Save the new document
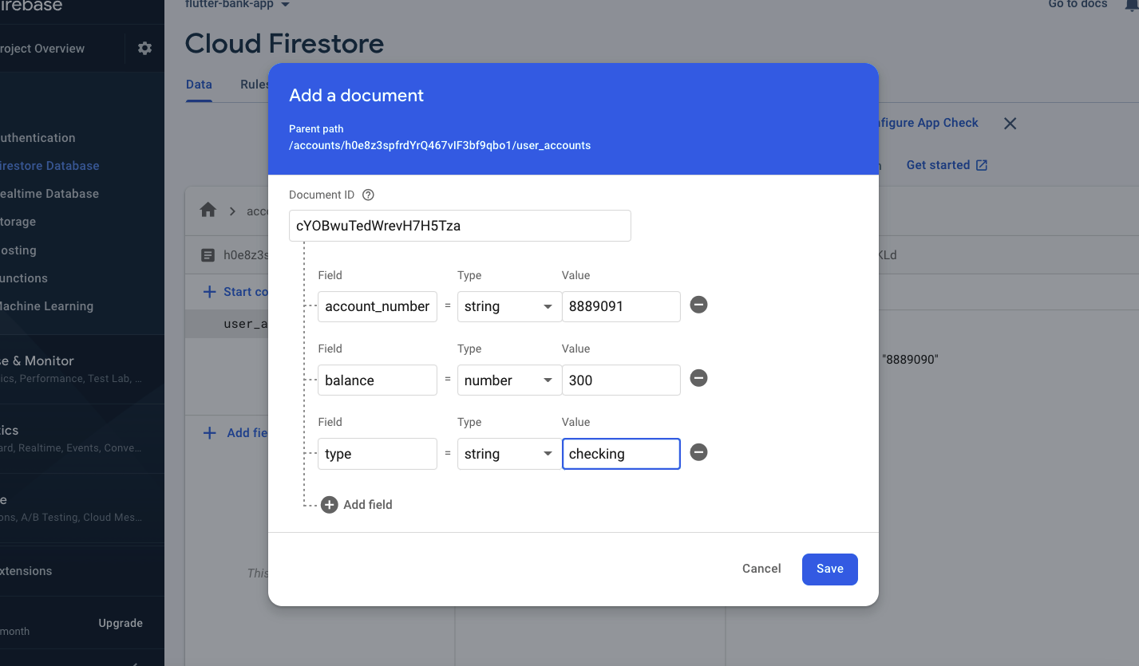 (829, 569)
